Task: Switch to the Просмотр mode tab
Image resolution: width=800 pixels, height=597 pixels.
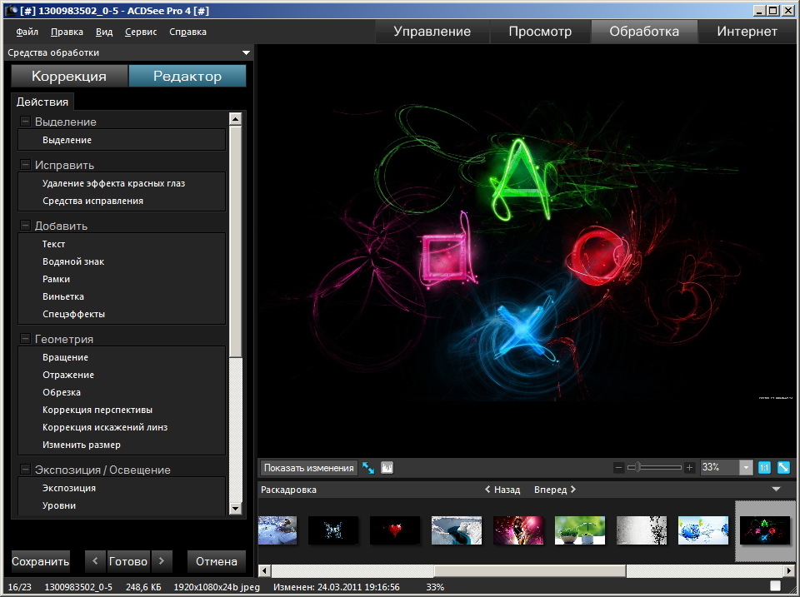Action: (x=540, y=32)
